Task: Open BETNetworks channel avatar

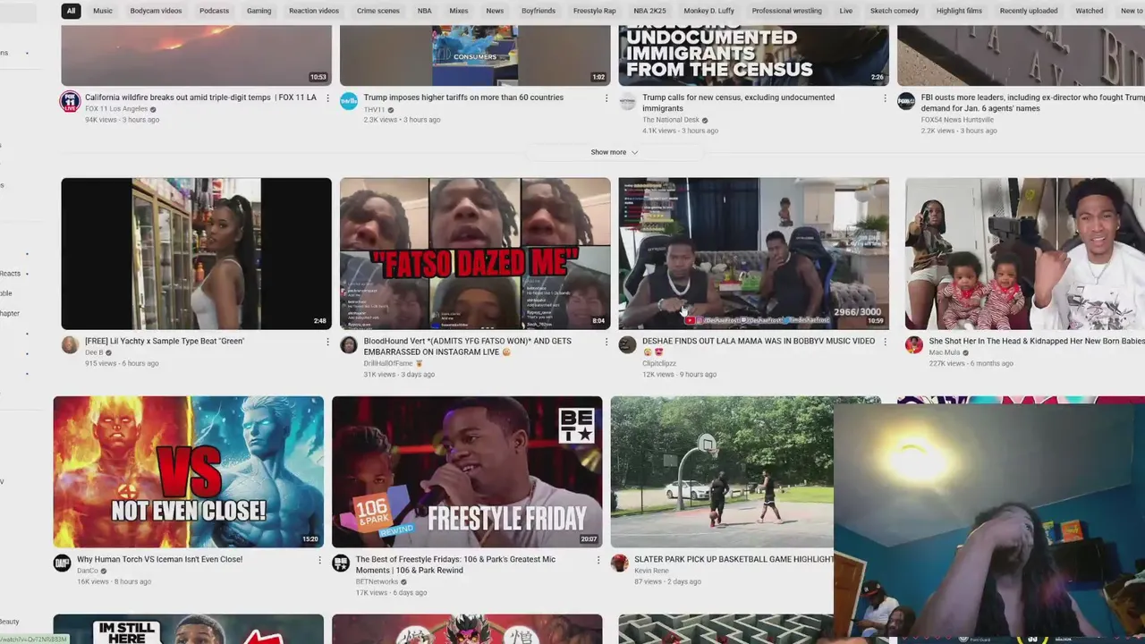Action: [341, 563]
